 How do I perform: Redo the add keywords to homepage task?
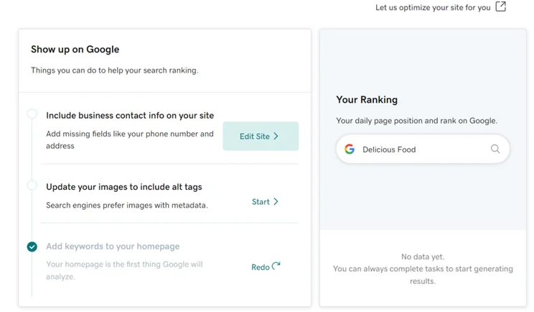point(266,267)
